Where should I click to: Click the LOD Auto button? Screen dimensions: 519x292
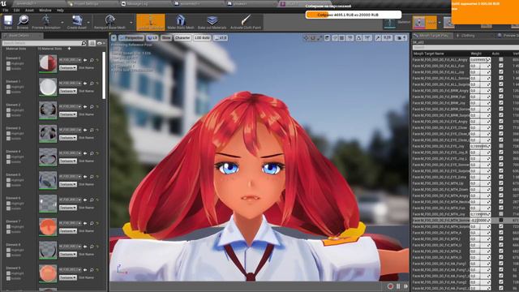coord(202,38)
